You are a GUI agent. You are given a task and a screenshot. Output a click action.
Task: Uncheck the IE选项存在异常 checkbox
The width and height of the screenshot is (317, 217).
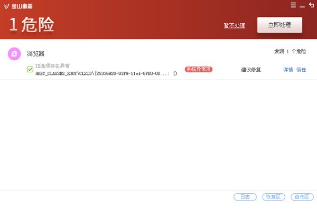(x=30, y=69)
